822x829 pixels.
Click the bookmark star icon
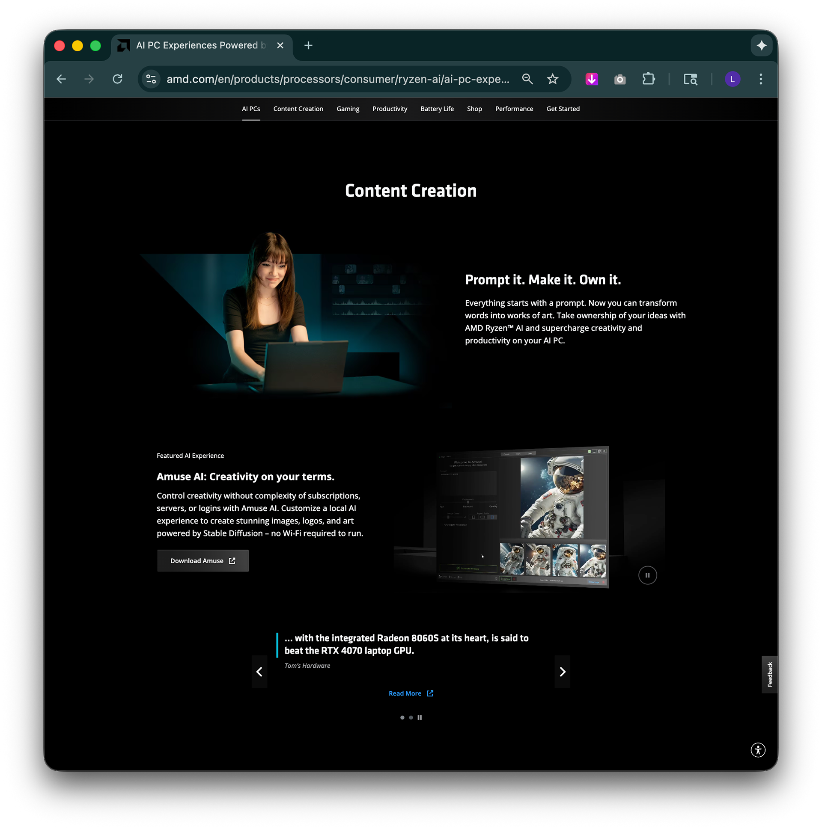pos(552,79)
